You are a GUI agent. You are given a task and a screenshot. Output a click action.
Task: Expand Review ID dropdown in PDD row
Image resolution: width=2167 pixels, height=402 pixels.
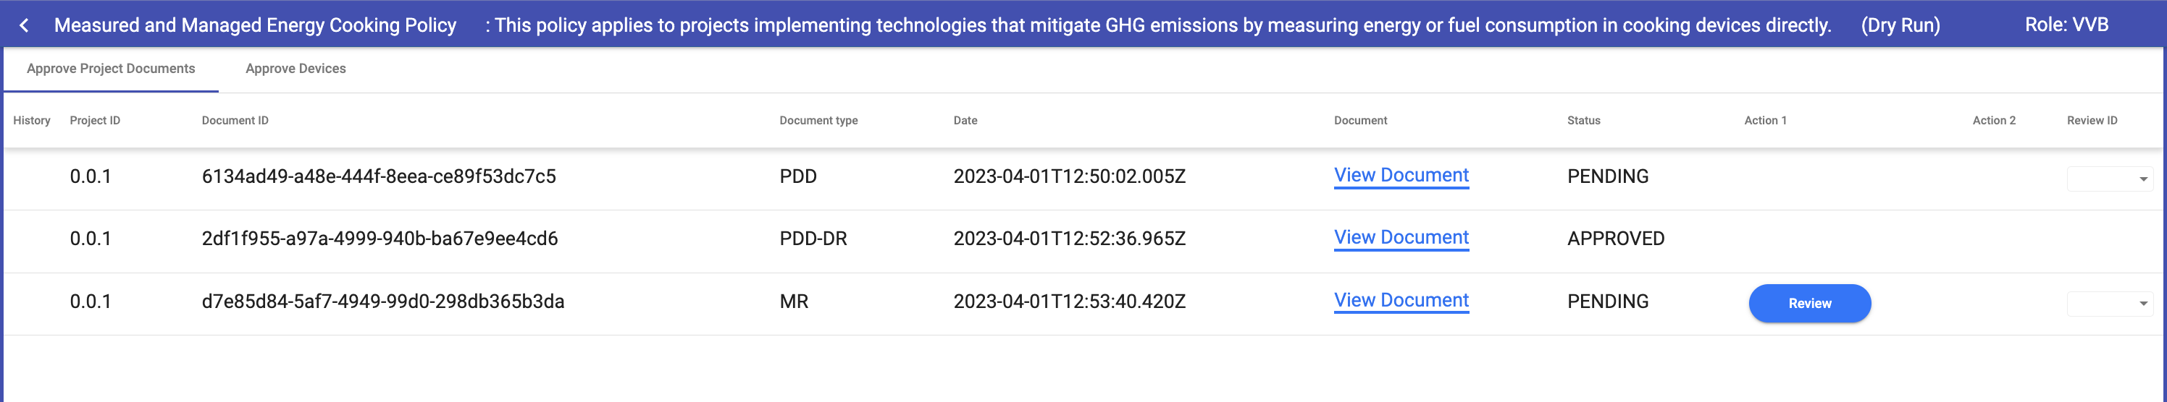coord(2109,179)
